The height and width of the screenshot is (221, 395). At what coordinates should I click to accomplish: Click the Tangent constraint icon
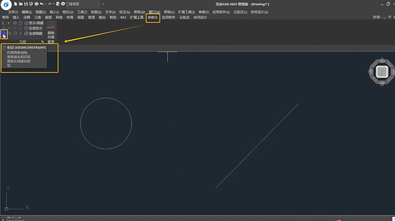pos(4,34)
